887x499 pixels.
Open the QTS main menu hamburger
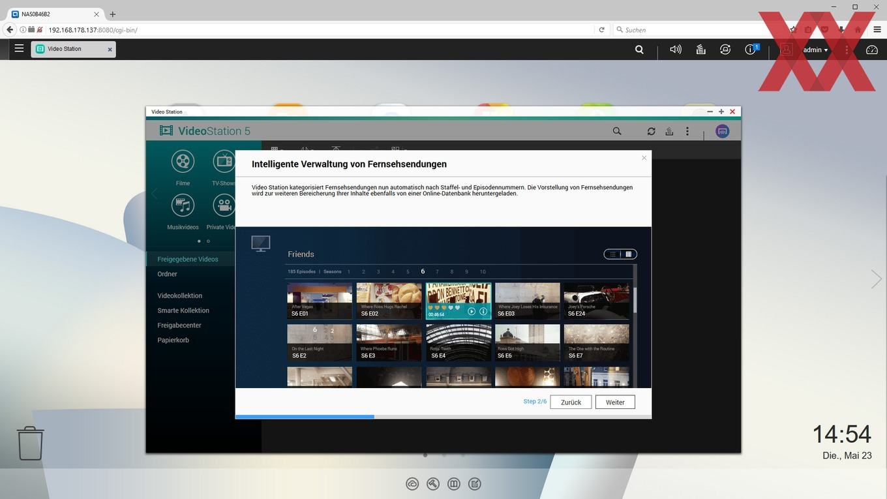click(19, 49)
